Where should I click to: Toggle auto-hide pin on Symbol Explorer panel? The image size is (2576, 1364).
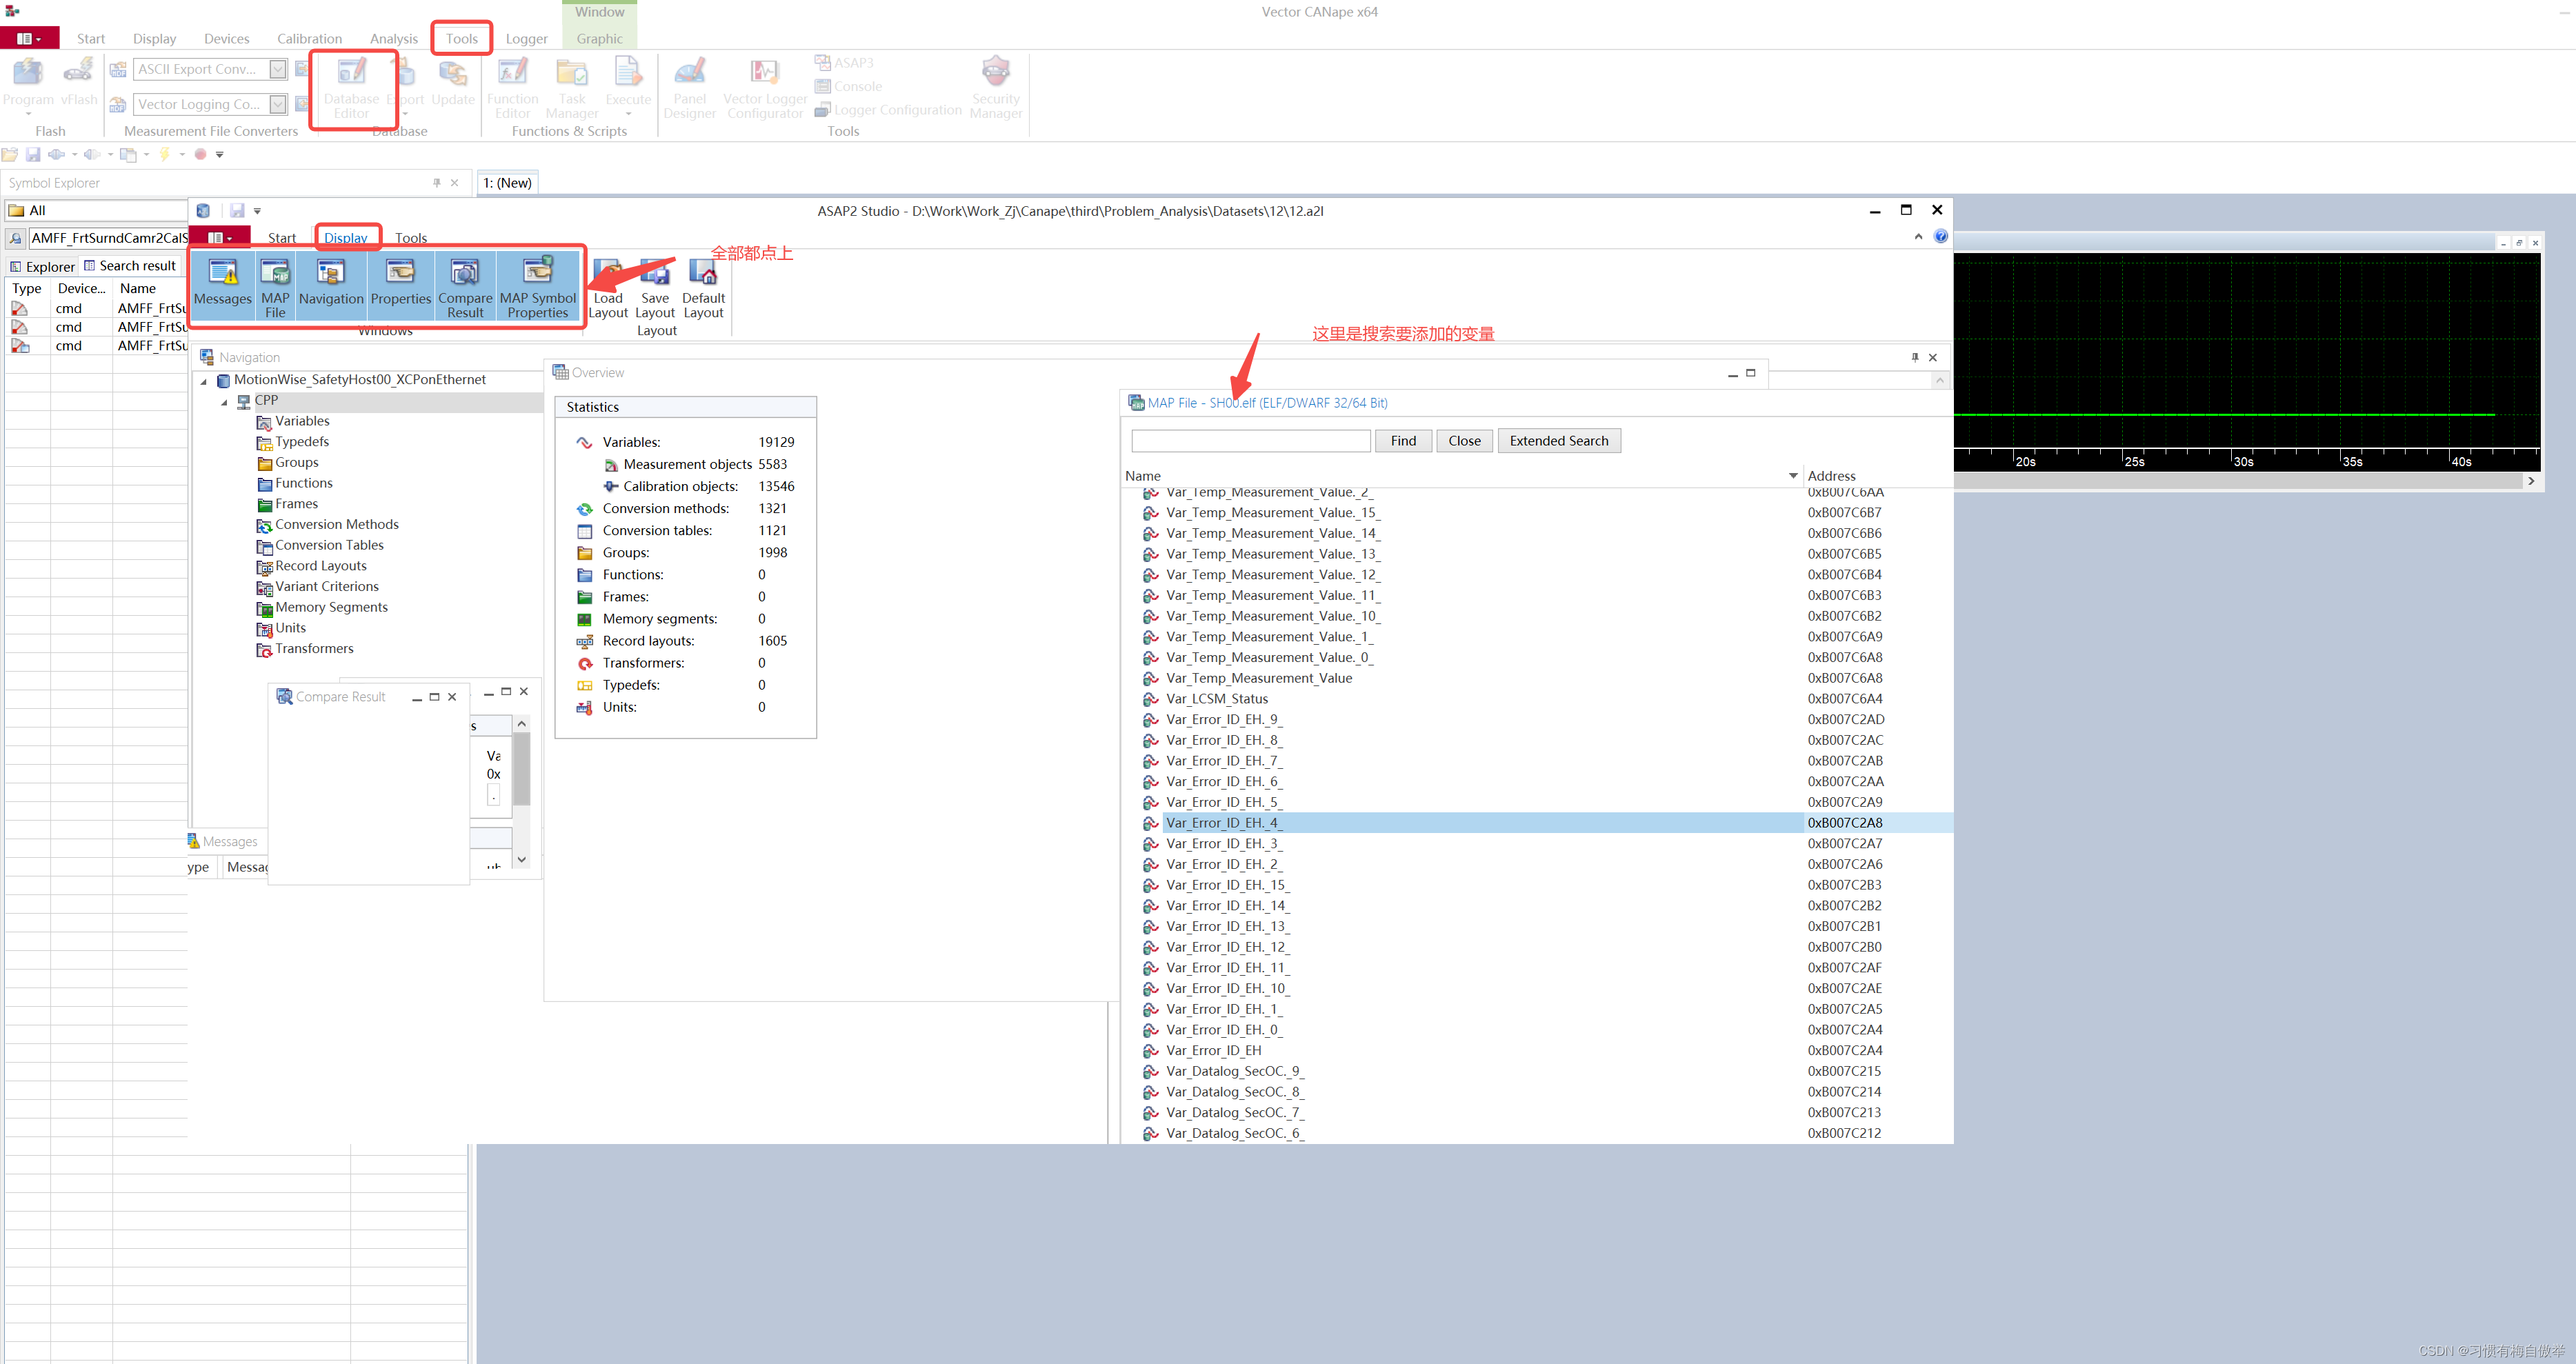(436, 183)
